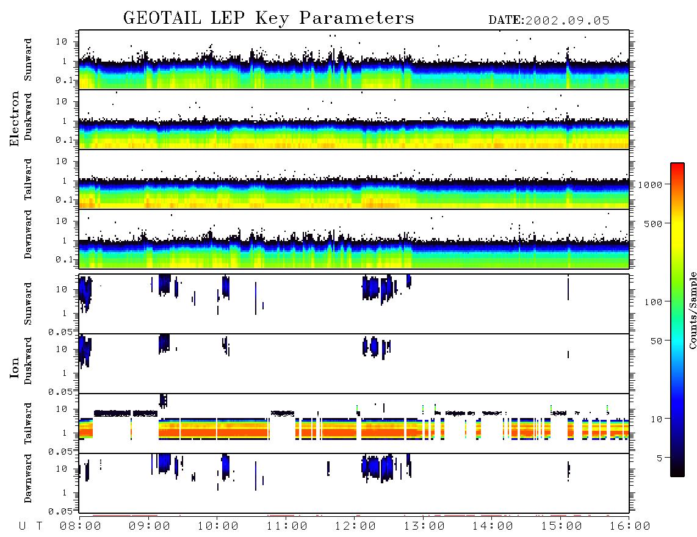The height and width of the screenshot is (537, 697).
Task: Click the "Counts/Sample" colorbar label
Action: pyautogui.click(x=692, y=310)
